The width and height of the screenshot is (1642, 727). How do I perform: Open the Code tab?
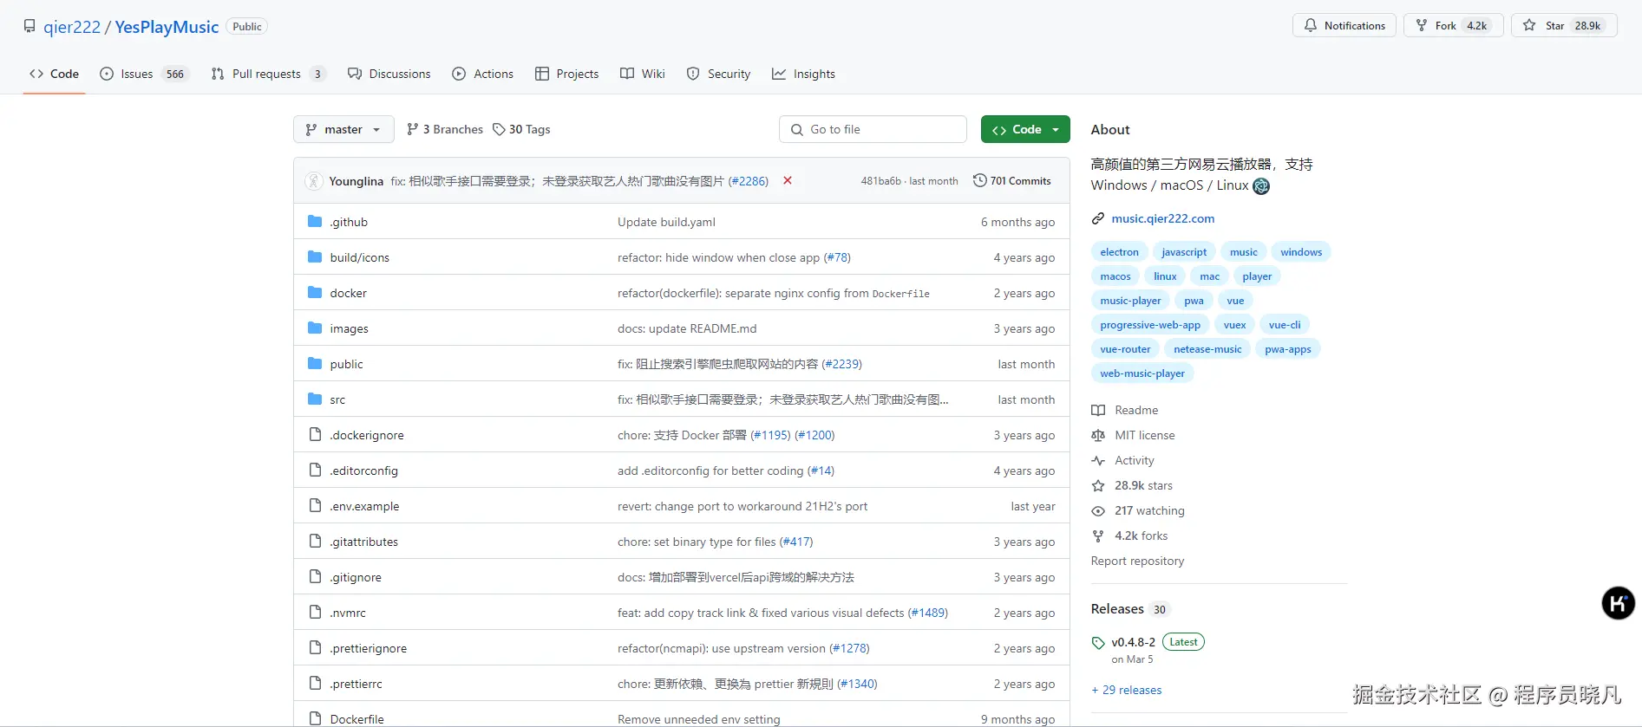click(54, 74)
